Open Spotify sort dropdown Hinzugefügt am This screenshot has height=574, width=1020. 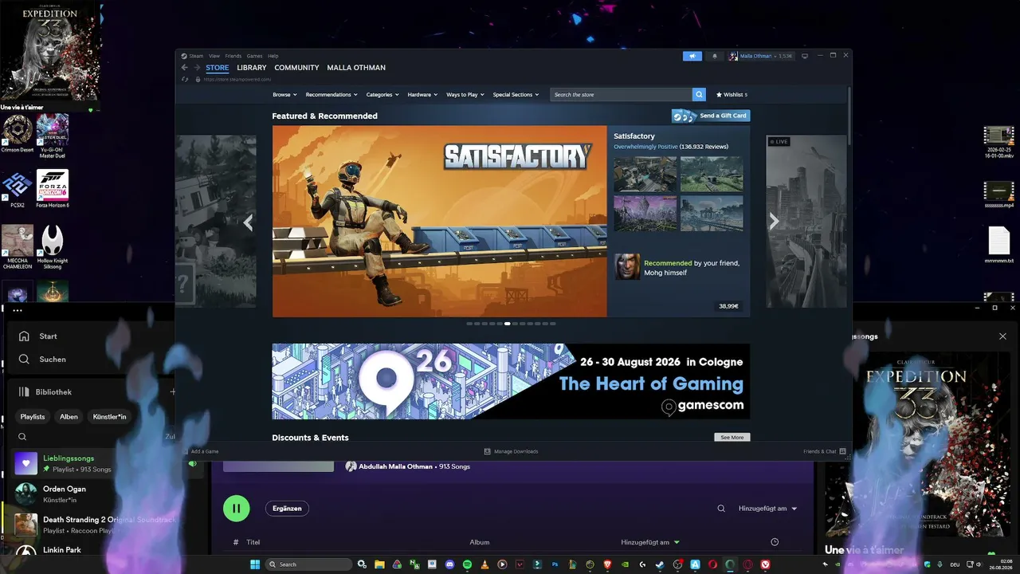767,509
